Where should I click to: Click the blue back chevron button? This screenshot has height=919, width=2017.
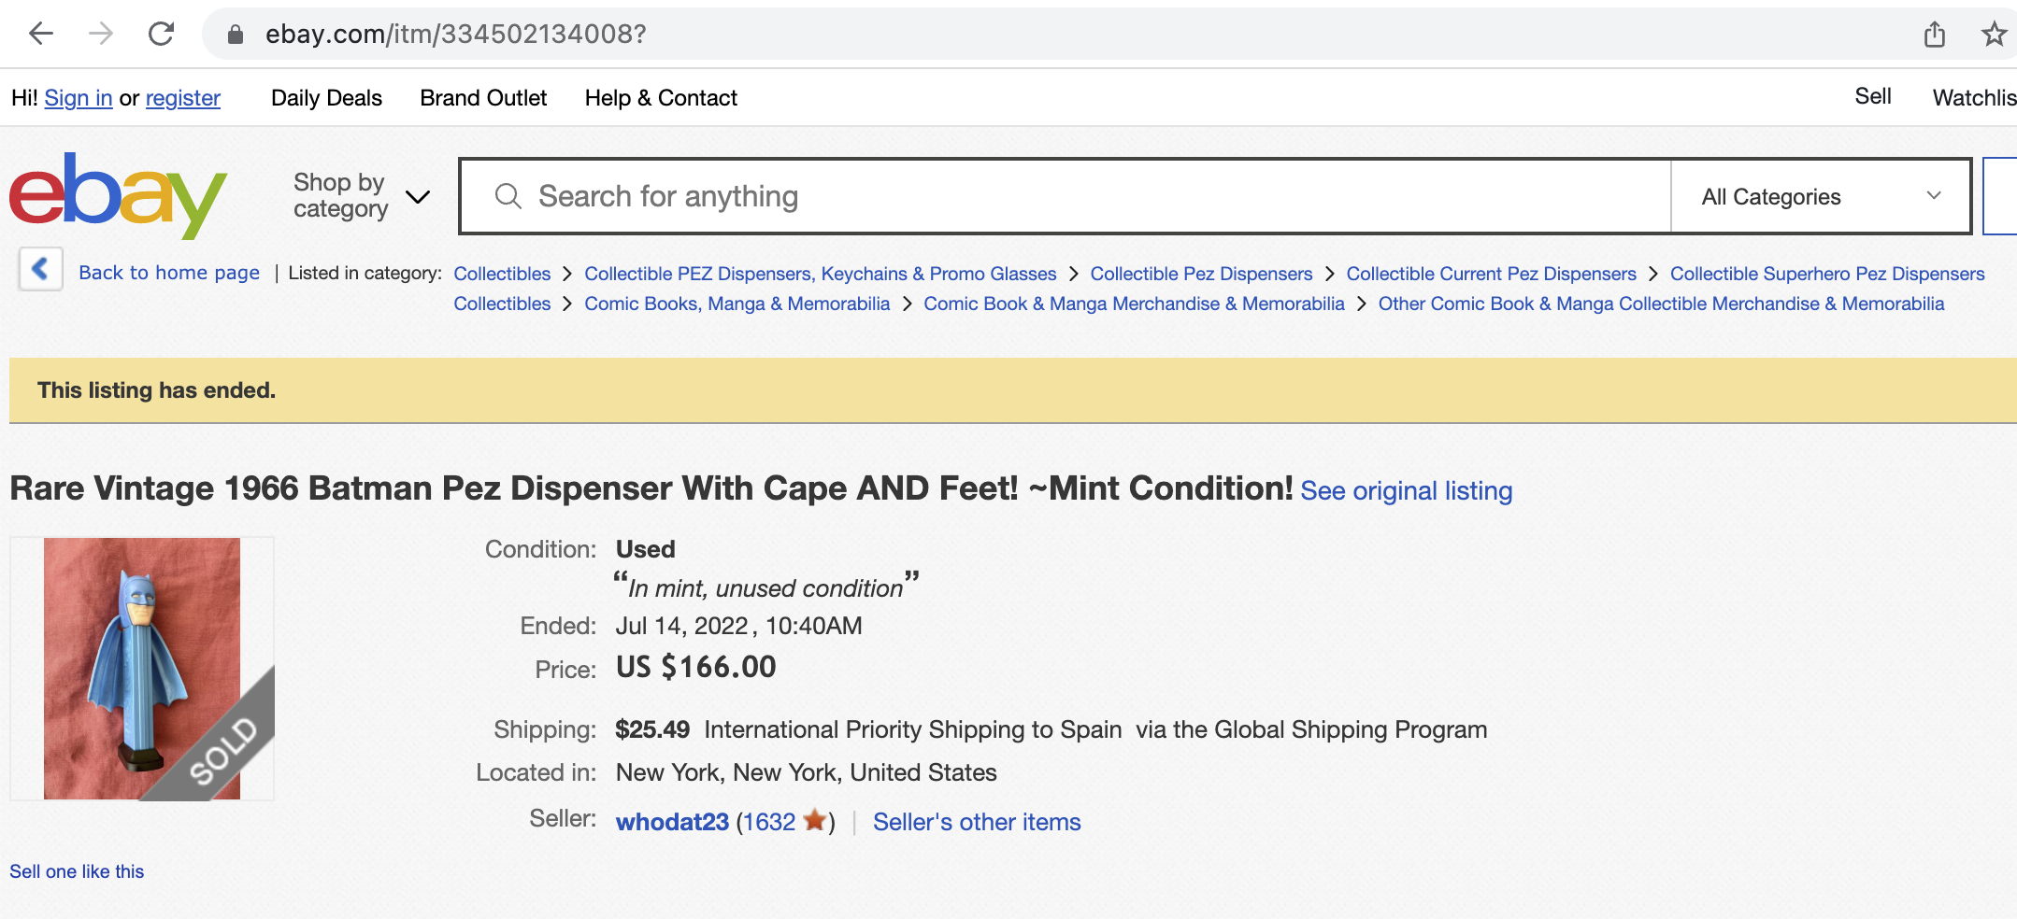(x=41, y=270)
